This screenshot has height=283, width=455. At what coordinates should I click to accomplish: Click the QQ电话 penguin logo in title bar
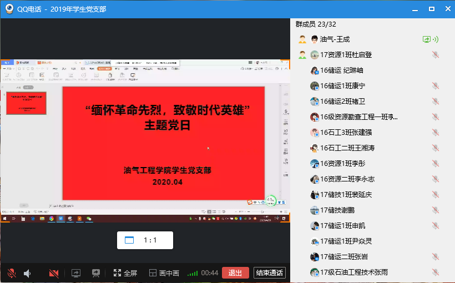point(9,9)
